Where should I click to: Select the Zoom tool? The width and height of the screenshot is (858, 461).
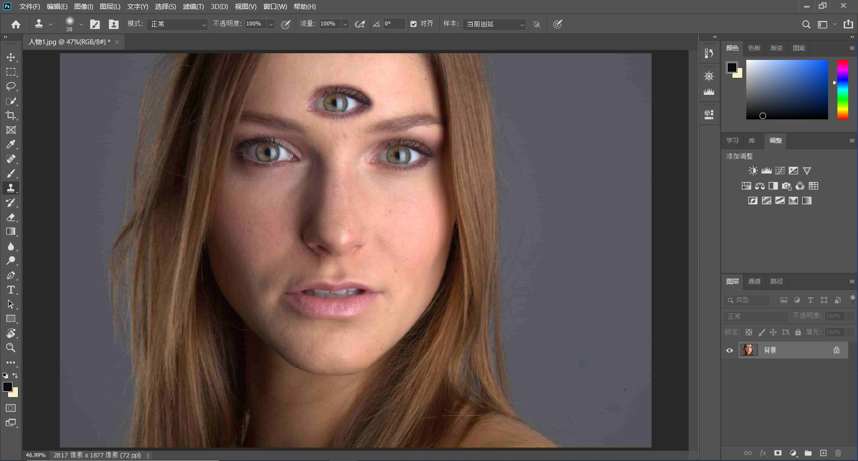coord(11,348)
